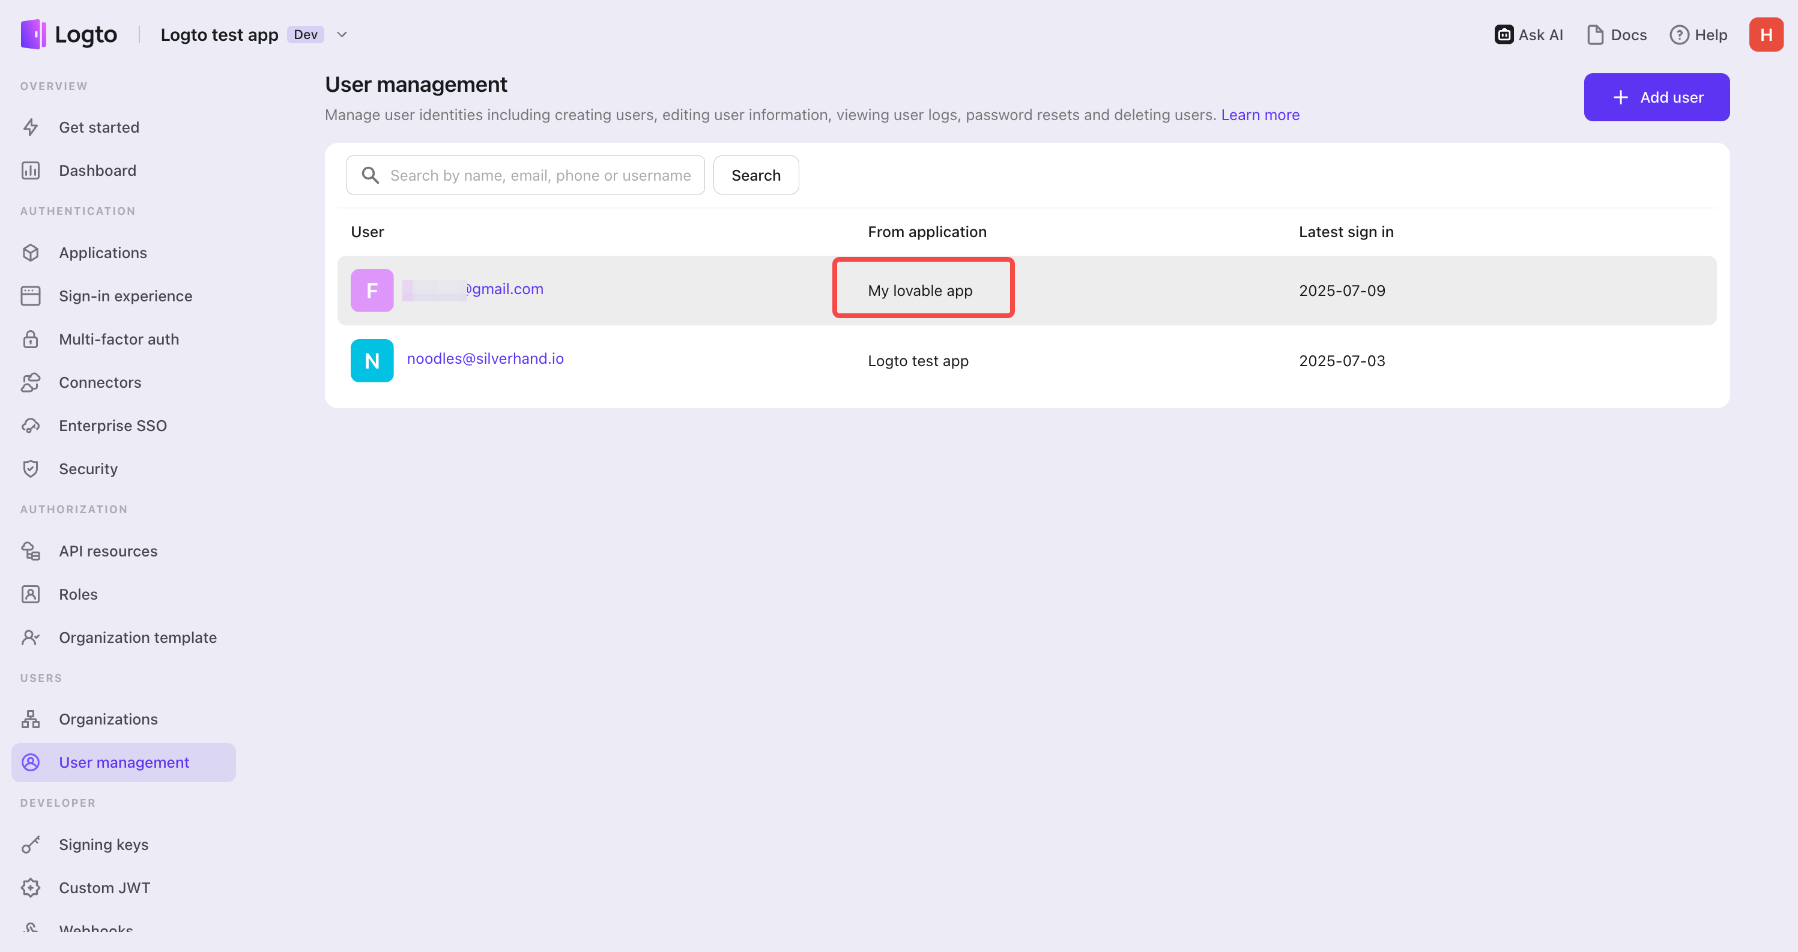Select User management in sidebar
This screenshot has width=1798, height=952.
click(x=124, y=762)
